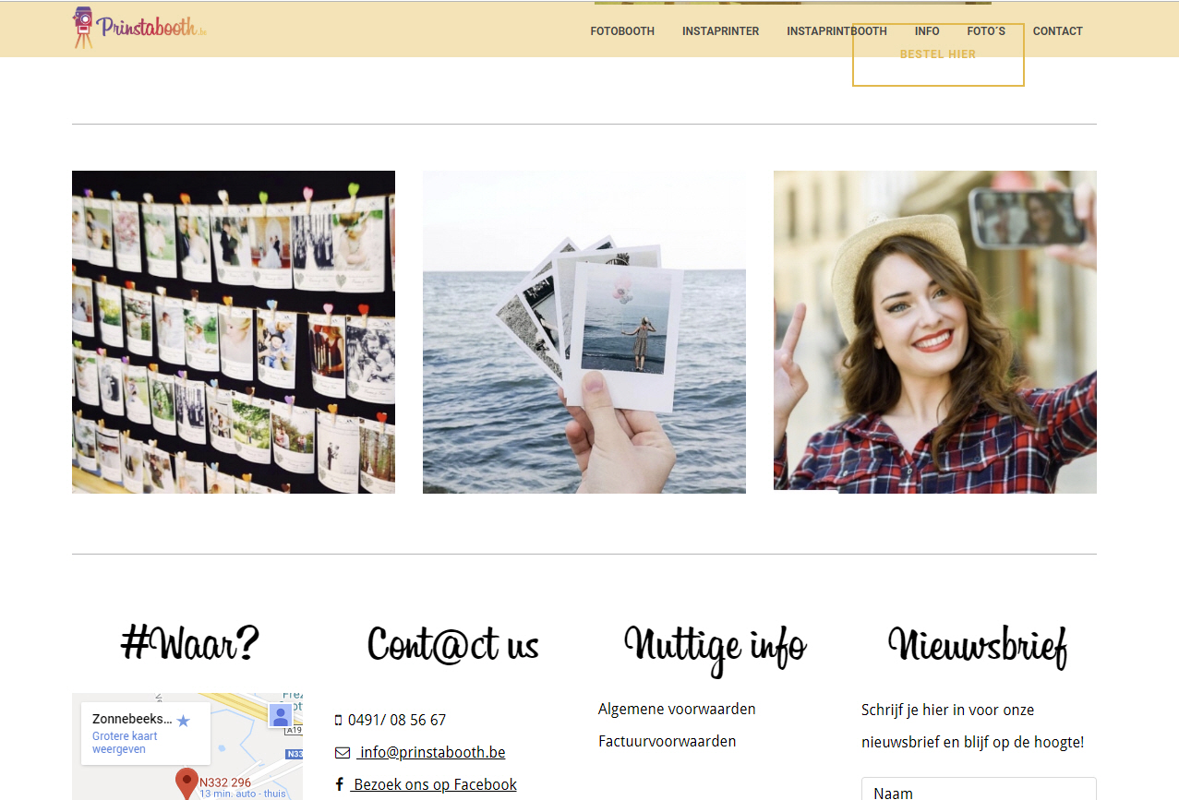Click the info@prinstabooth.be email link

coord(432,753)
